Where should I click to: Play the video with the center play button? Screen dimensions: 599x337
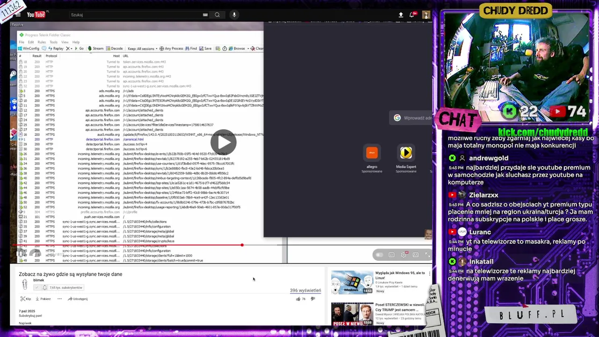[223, 142]
